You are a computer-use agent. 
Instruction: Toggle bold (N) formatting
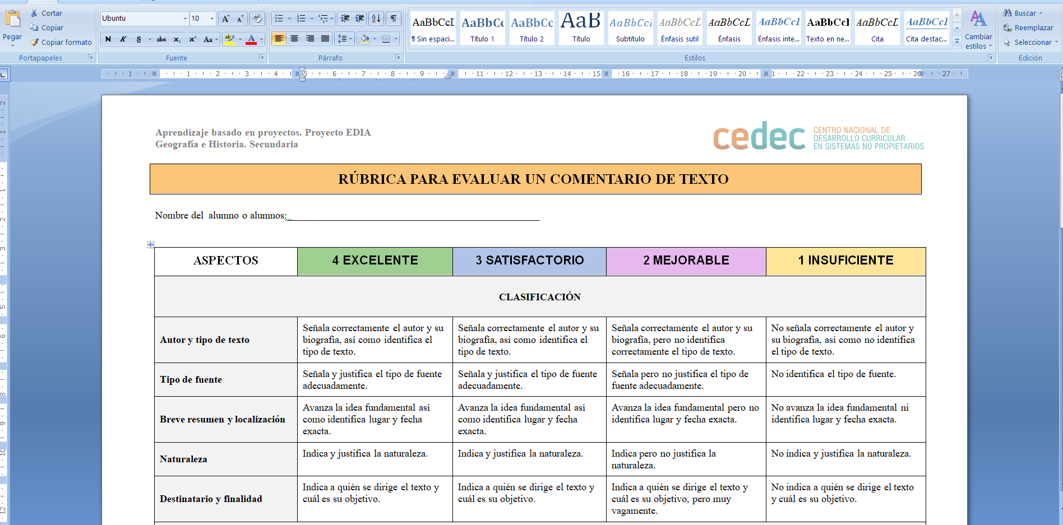point(108,39)
